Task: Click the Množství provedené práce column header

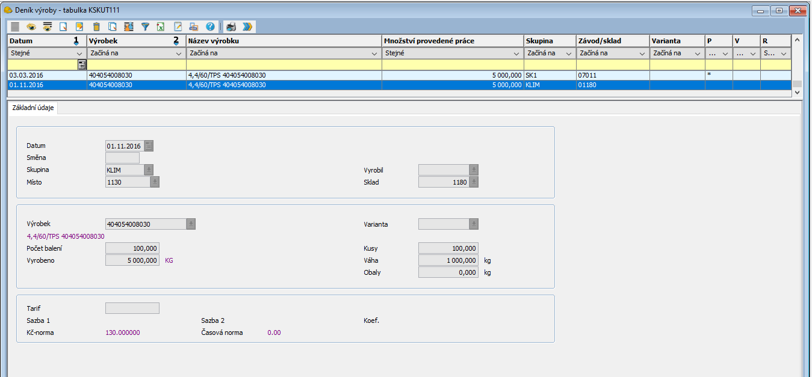Action: click(x=453, y=41)
